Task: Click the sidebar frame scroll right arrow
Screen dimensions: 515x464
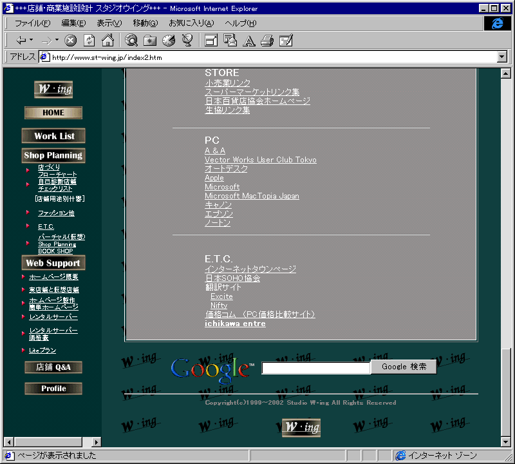Action: 96,442
